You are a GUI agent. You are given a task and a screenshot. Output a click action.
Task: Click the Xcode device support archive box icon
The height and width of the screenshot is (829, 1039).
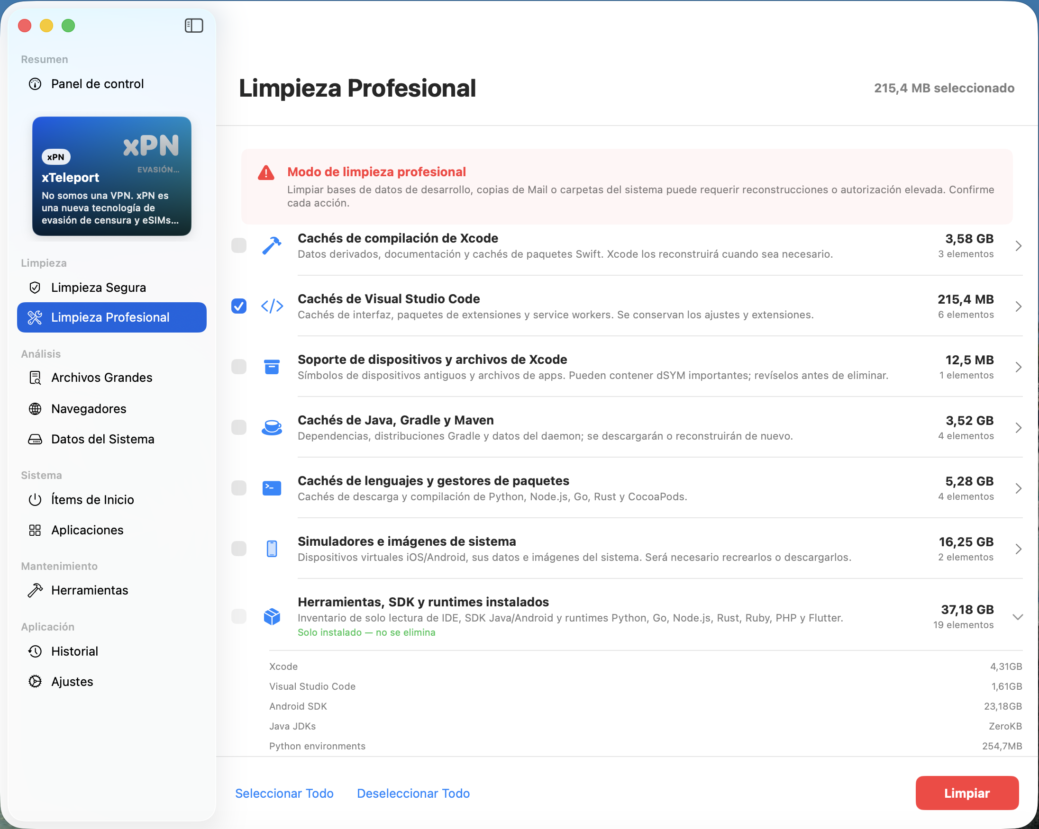click(x=272, y=367)
